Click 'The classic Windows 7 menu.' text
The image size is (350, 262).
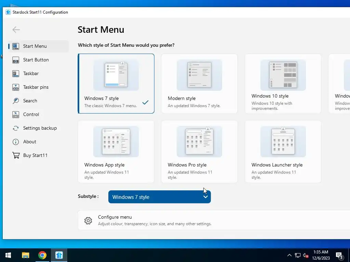[111, 106]
